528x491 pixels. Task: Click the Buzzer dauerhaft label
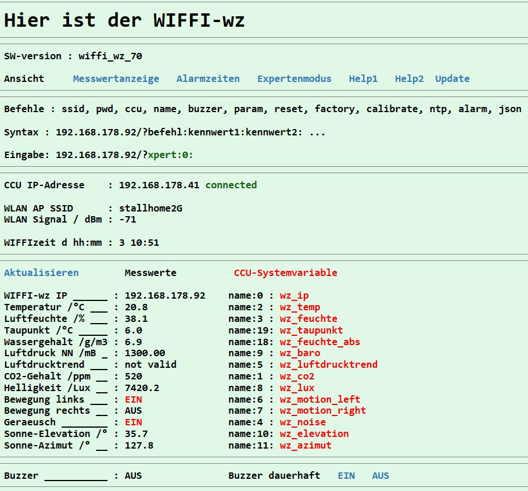(x=274, y=475)
